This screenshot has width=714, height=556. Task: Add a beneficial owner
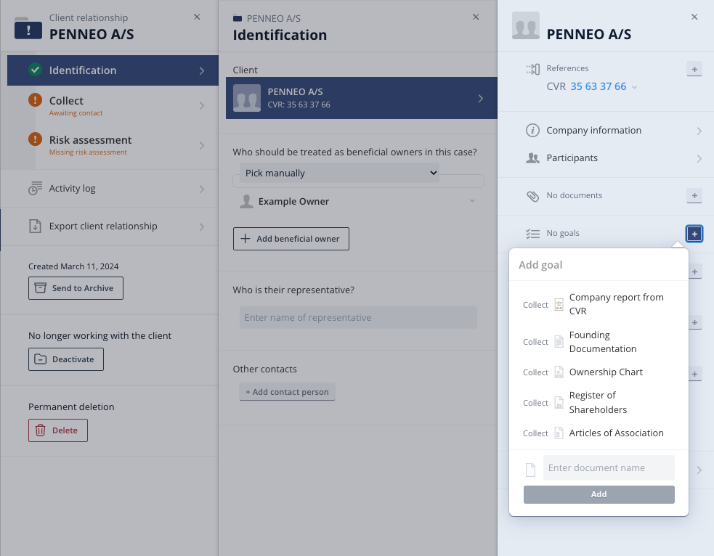click(x=291, y=239)
